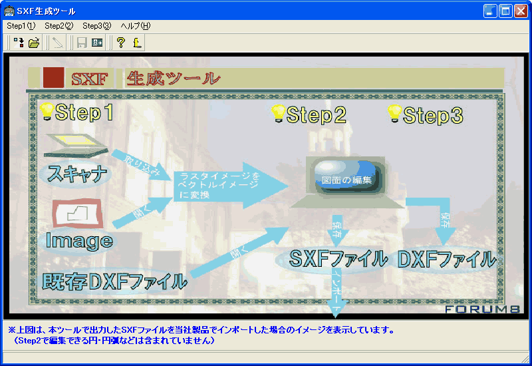Close the SXF生成ツール window
Image resolution: width=532 pixels, height=366 pixels.
pyautogui.click(x=521, y=11)
